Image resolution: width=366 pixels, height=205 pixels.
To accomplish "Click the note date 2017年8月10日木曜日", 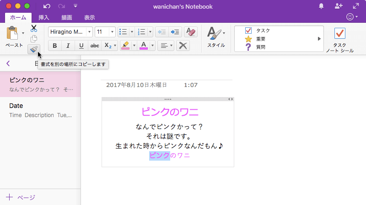I will pos(136,85).
